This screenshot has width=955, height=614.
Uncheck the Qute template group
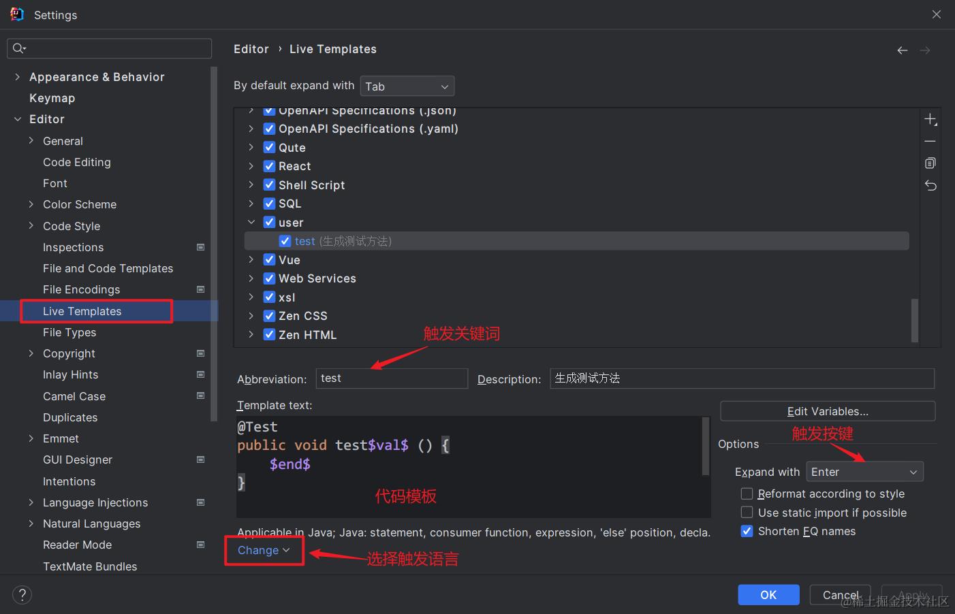270,148
